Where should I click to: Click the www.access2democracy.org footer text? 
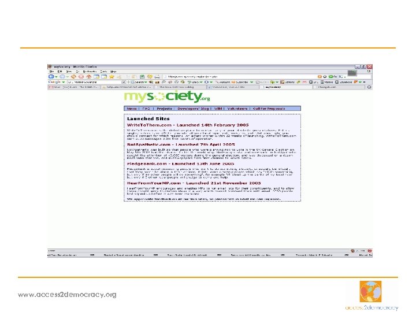[67, 295]
